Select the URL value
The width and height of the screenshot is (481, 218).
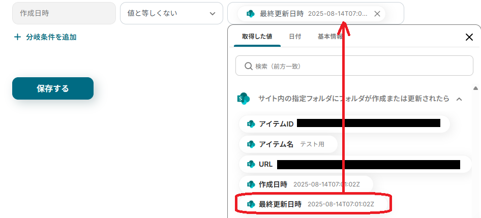point(355,164)
